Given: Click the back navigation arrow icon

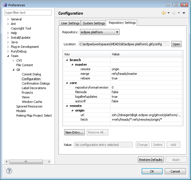Looking at the screenshot, I should click(164, 13).
